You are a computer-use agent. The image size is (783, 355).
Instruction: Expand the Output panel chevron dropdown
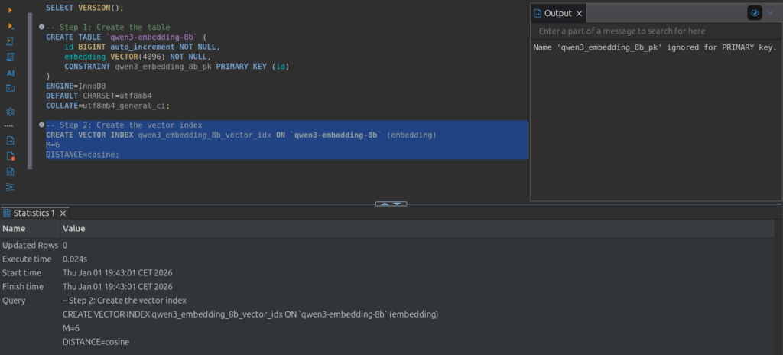coord(771,13)
